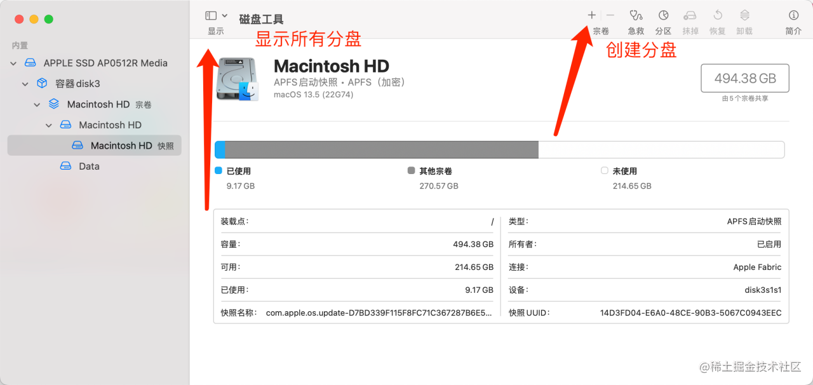Viewport: 813px width, 385px height.
Task: Click the gray other-volumes bar segment
Action: coord(382,150)
